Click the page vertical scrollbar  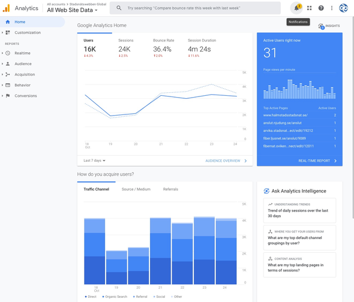[x=353, y=117]
